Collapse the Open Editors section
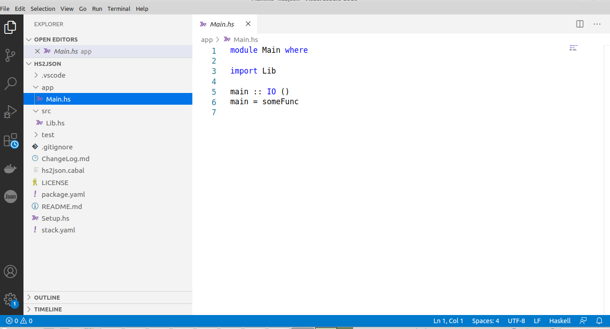Viewport: 610px width, 329px height. 108,39
